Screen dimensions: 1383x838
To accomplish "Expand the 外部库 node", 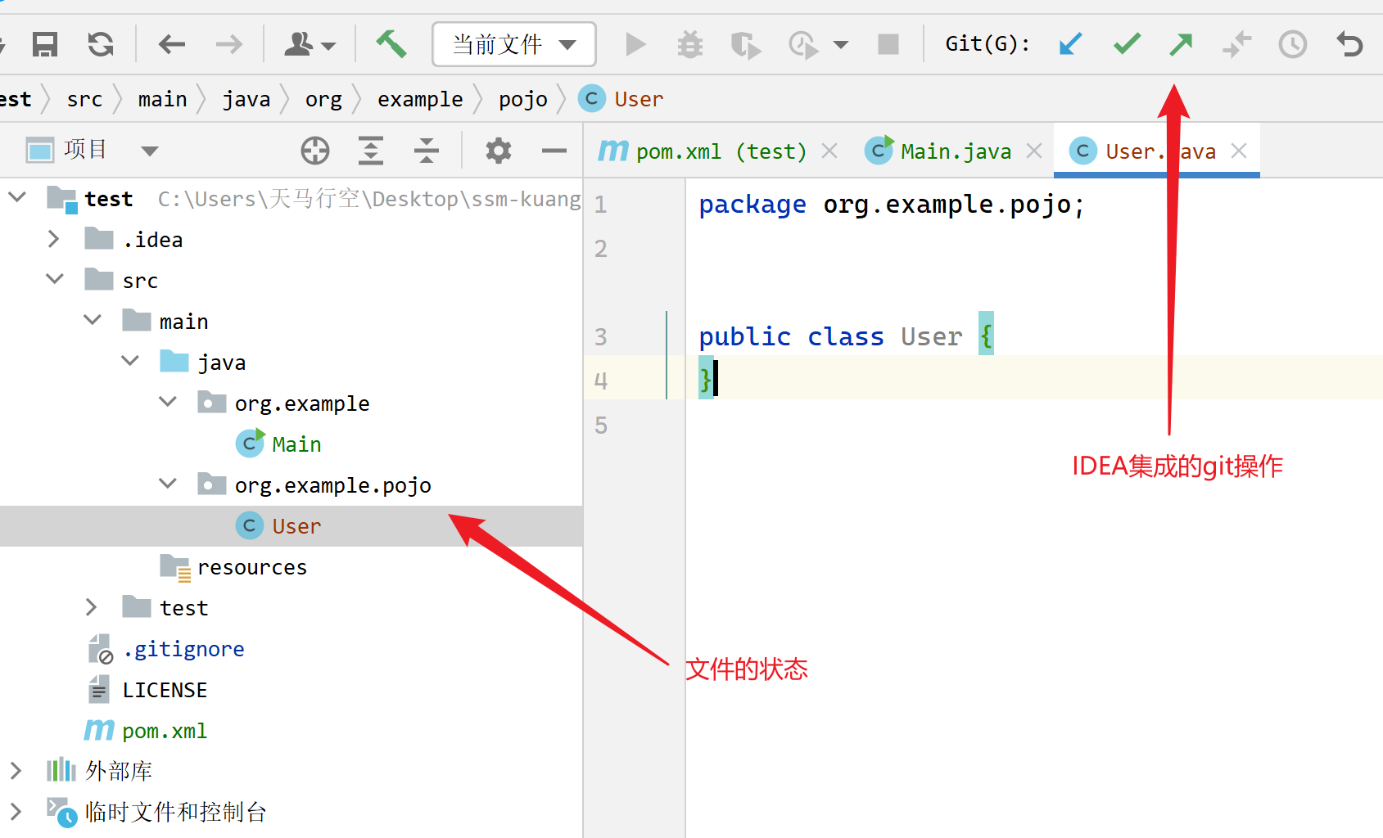I will [x=16, y=771].
